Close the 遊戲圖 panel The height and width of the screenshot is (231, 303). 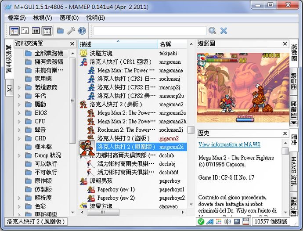[x=285, y=44]
